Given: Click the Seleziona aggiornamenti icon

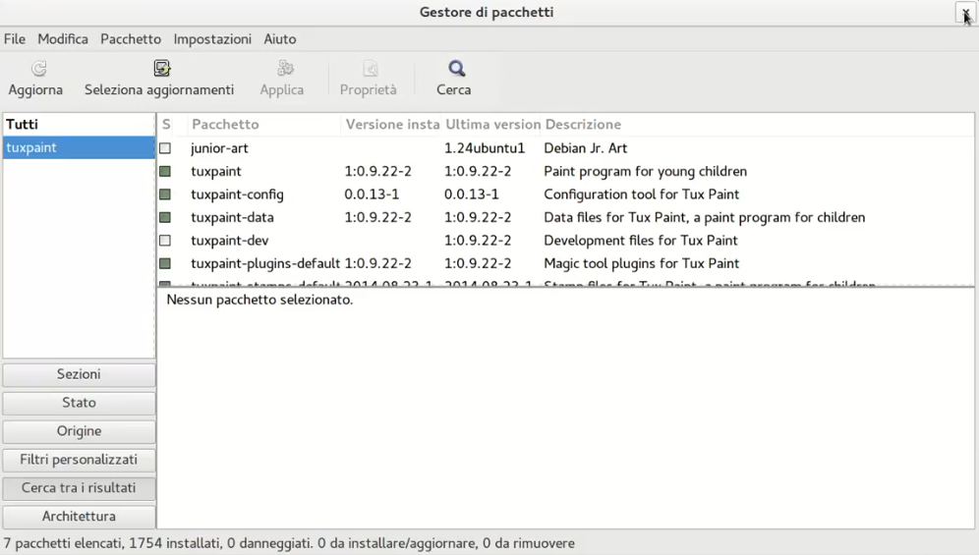Looking at the screenshot, I should (x=161, y=69).
